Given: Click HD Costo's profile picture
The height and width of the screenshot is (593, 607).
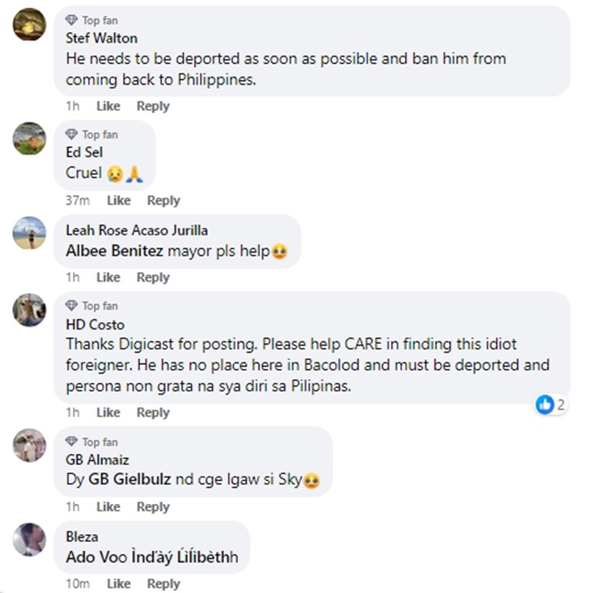Looking at the screenshot, I should (29, 310).
